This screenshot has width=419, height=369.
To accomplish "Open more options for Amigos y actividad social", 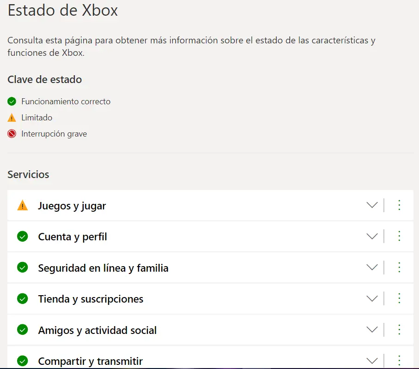I will coord(399,329).
